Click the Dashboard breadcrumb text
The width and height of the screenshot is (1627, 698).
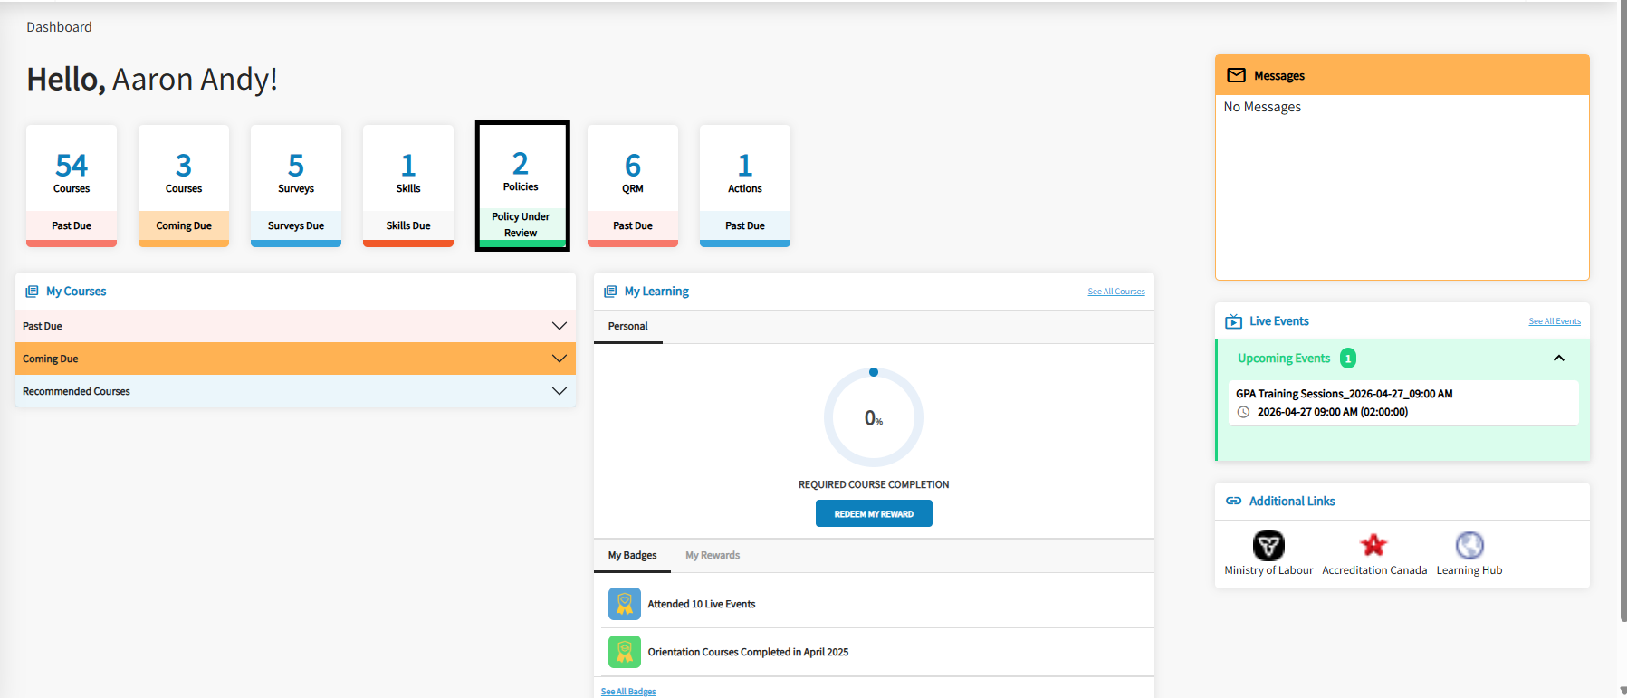(59, 27)
